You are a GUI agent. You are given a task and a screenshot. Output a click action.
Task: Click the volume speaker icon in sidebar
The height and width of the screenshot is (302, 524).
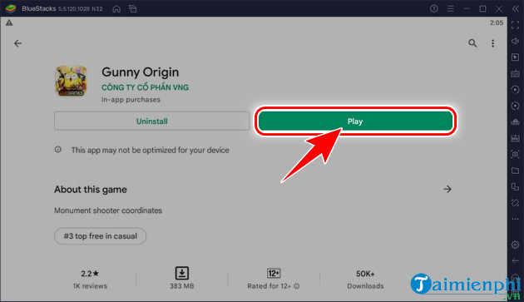[x=515, y=41]
